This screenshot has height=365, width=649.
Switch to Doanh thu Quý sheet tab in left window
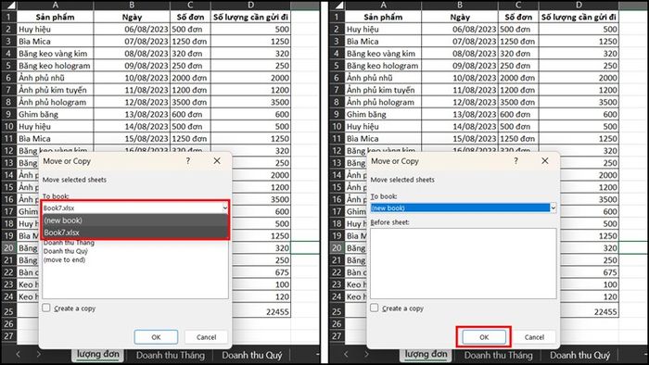251,355
